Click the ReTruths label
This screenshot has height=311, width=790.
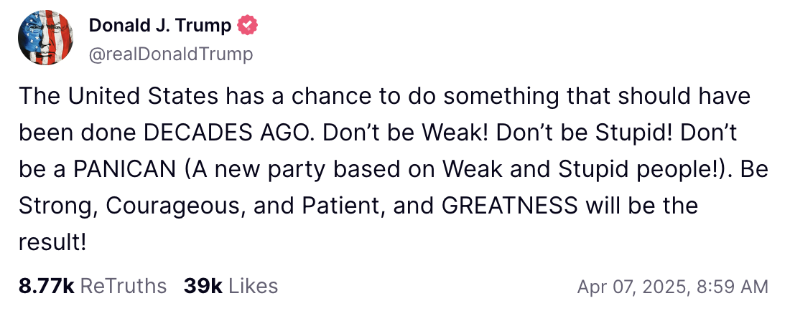click(124, 286)
